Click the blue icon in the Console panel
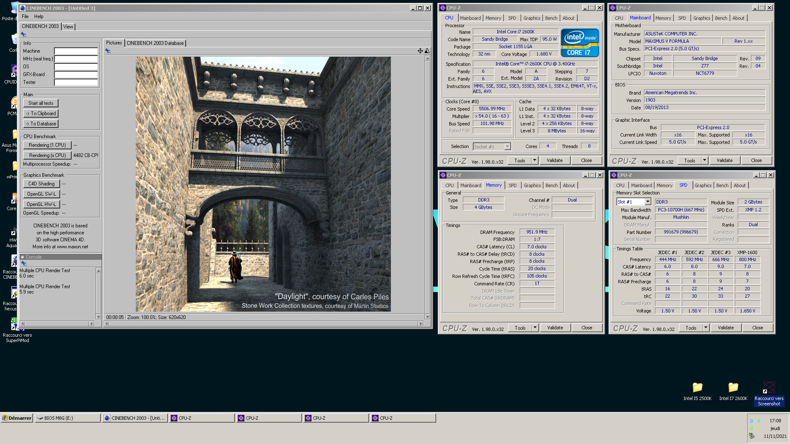Image resolution: width=790 pixels, height=444 pixels. 24,264
